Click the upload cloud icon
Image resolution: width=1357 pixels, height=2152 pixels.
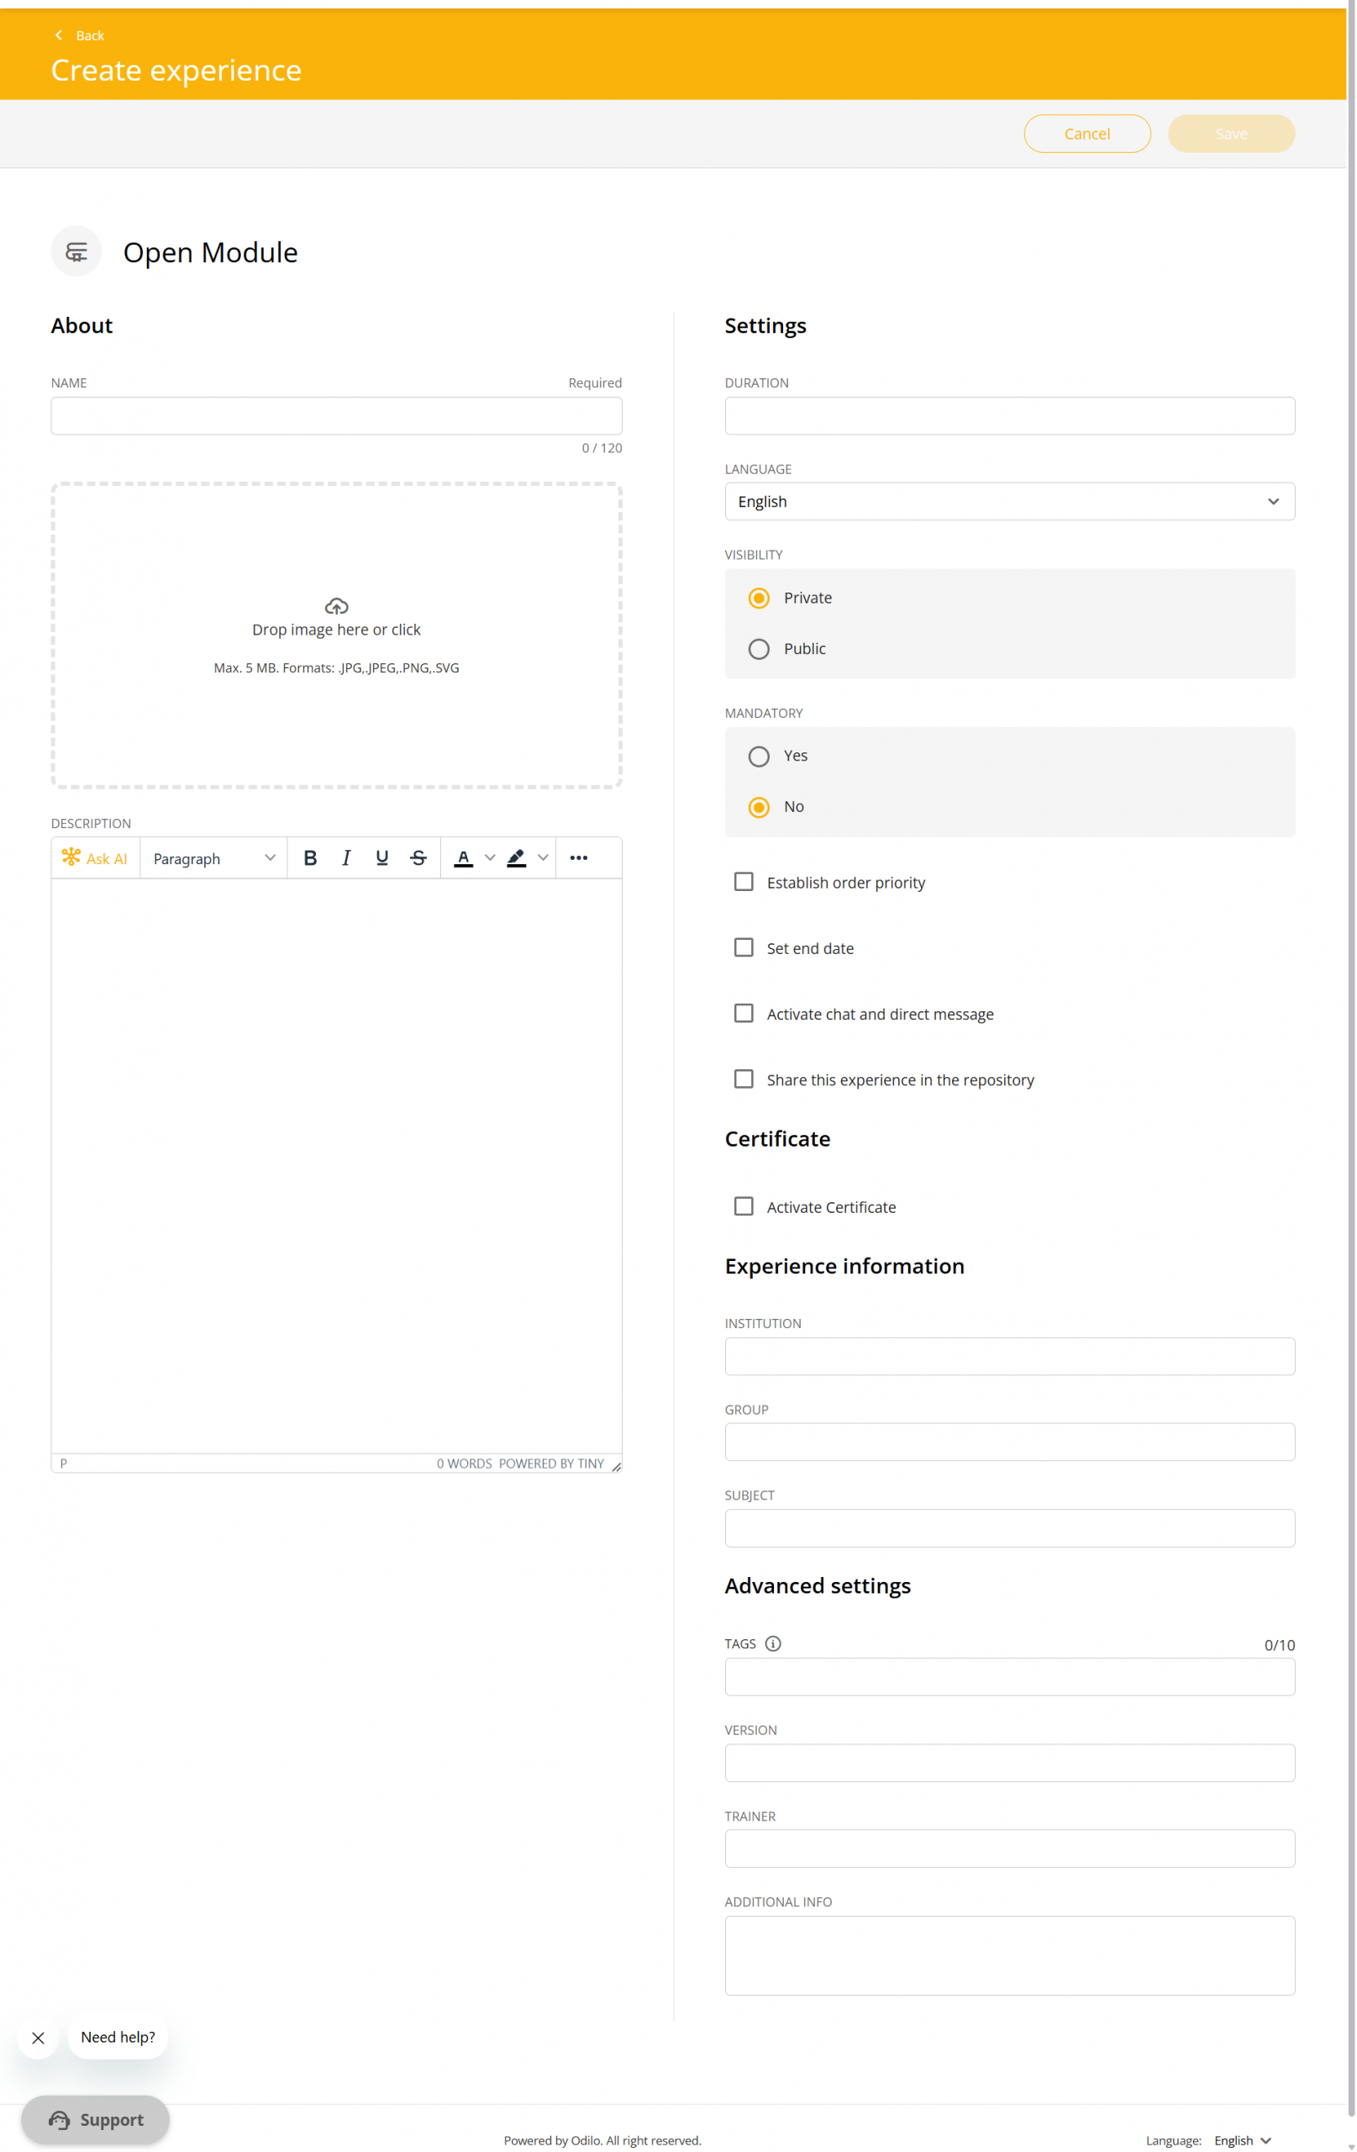pos(336,606)
